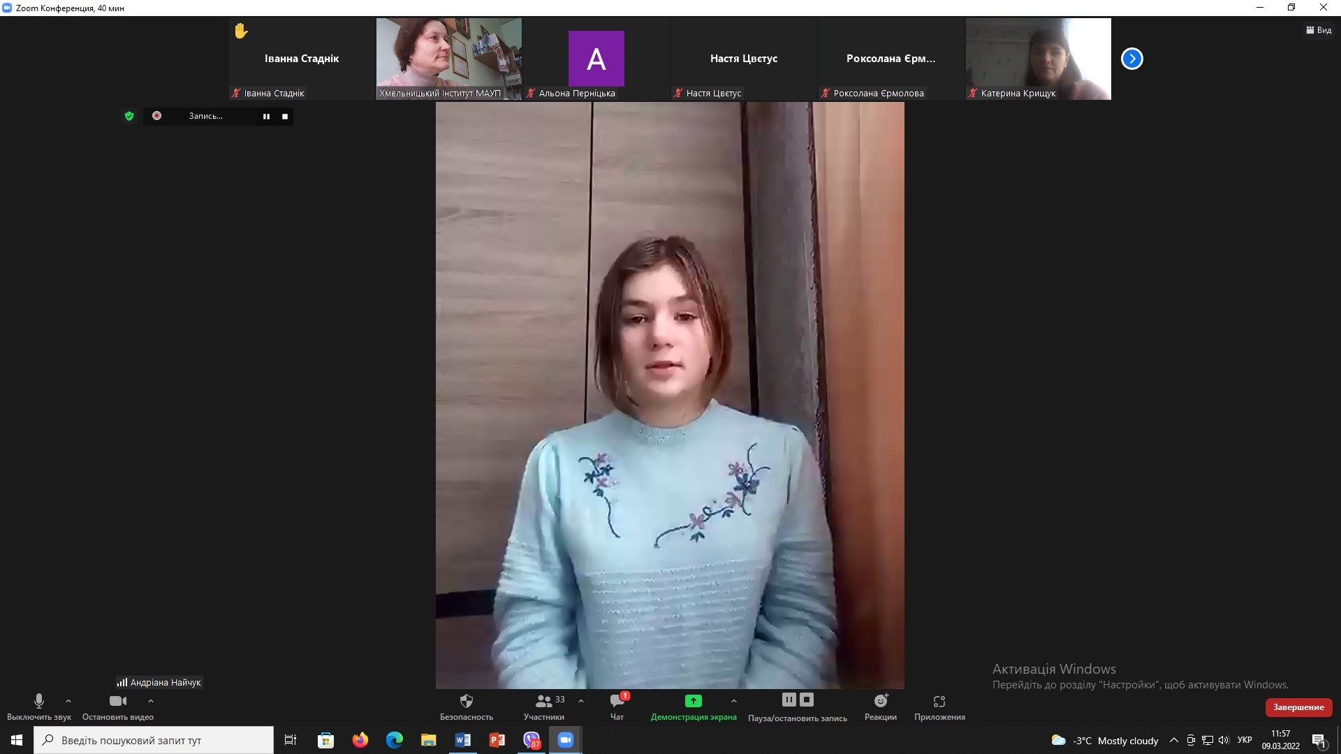This screenshot has width=1341, height=754.
Task: Pause recording in bottom toolbar
Action: coord(789,700)
